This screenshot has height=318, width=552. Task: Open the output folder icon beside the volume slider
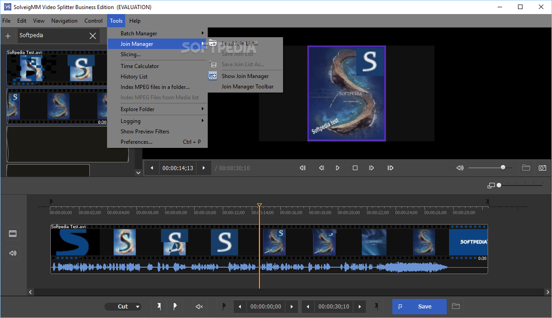click(x=526, y=168)
